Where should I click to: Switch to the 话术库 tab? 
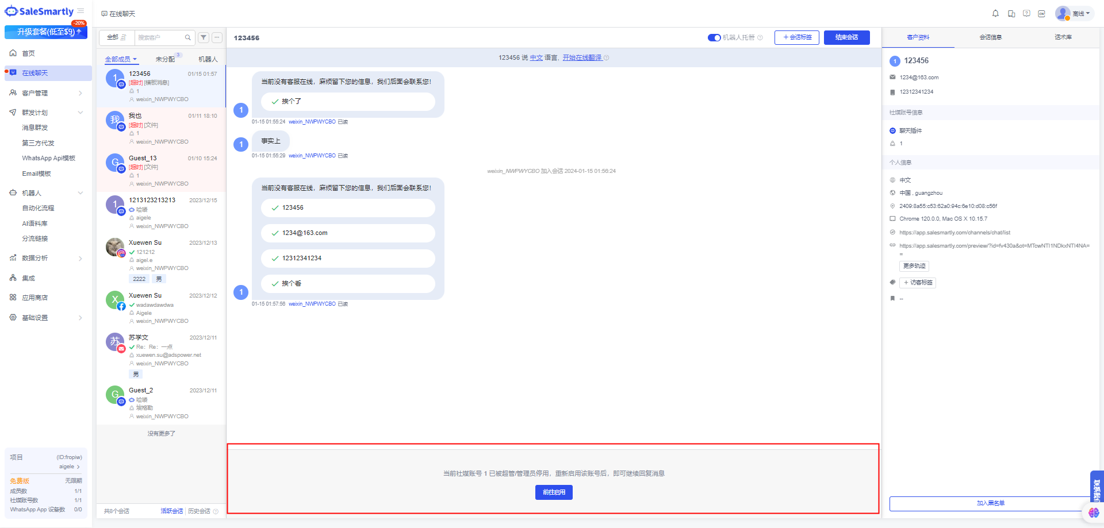[1063, 37]
